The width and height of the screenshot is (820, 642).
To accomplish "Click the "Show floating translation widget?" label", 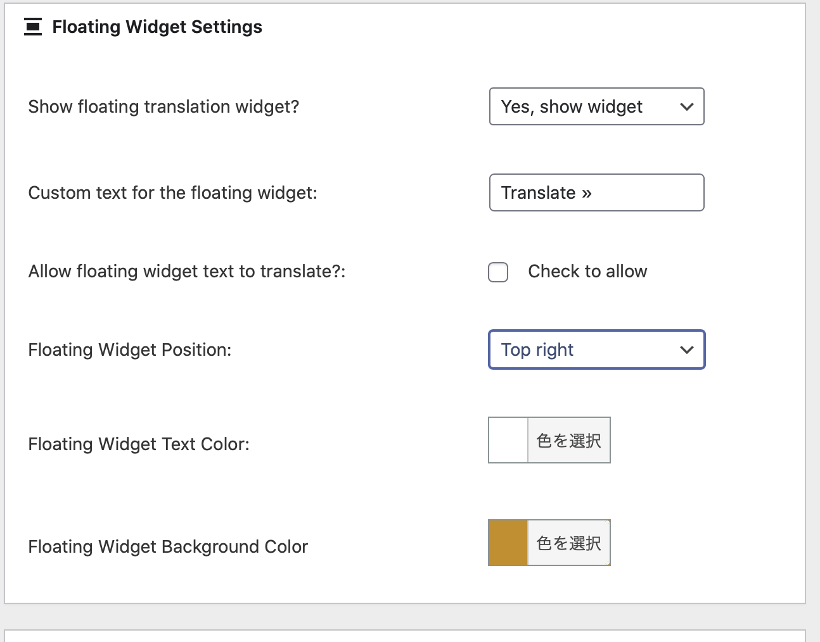I will [163, 107].
